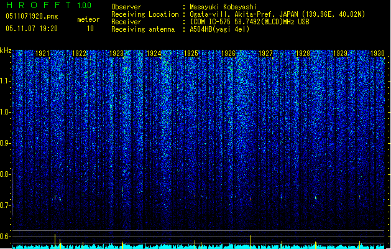Click the yellow spike between 1926 and 1927
Image resolution: width=391 pixels, height=249 pixels.
tap(250, 242)
